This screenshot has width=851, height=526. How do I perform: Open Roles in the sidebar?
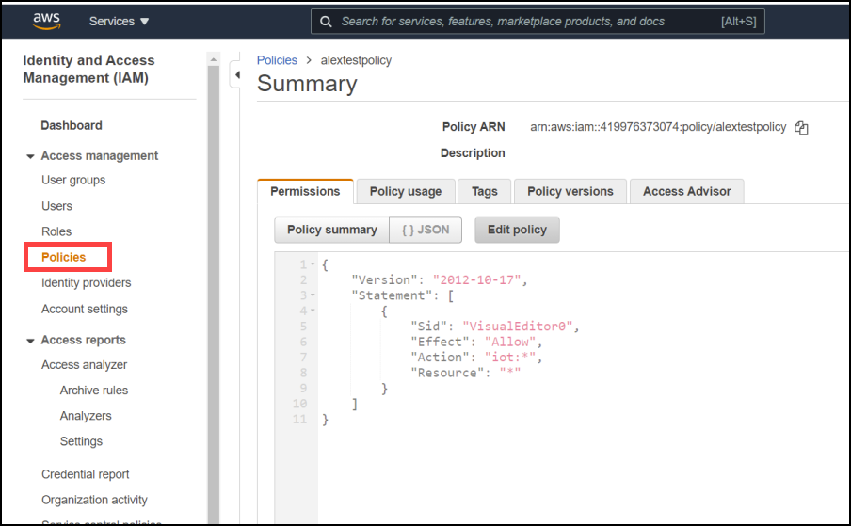pyautogui.click(x=56, y=231)
